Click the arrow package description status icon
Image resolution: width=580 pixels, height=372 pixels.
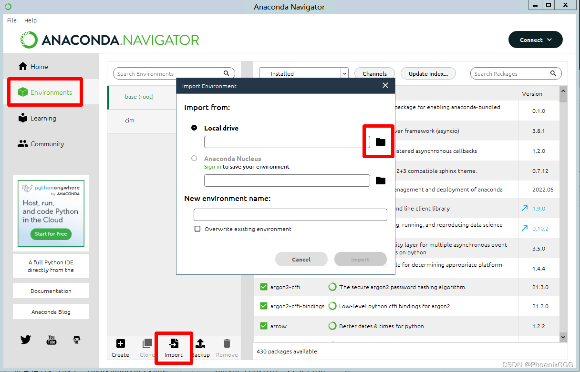[x=332, y=326]
